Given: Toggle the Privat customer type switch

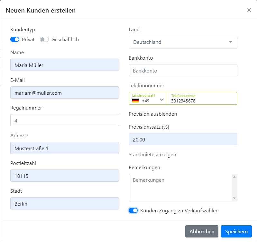Looking at the screenshot, I should coord(15,39).
